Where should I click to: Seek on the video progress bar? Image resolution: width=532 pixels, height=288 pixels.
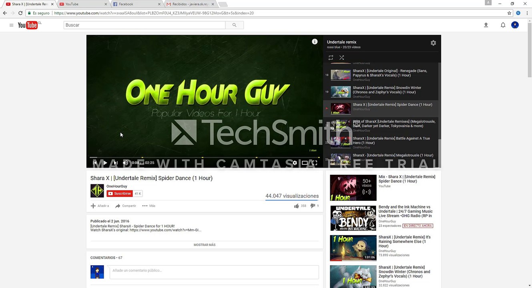(205, 157)
